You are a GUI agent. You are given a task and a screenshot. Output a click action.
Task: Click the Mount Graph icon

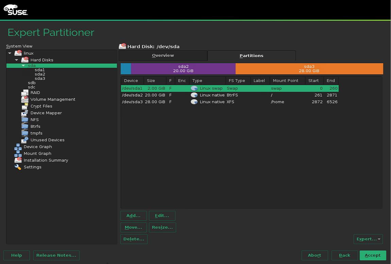pyautogui.click(x=18, y=153)
